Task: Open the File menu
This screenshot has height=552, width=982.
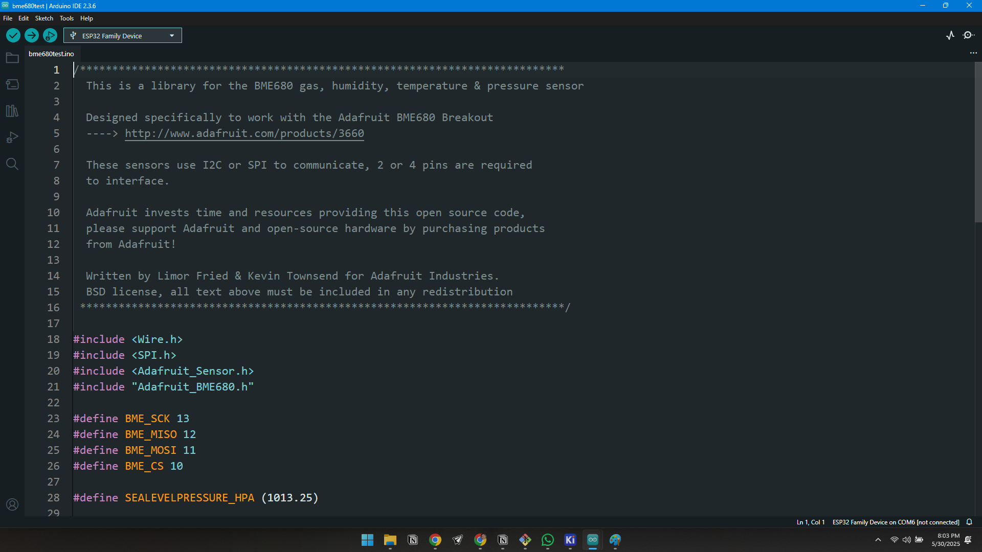Action: 8,18
